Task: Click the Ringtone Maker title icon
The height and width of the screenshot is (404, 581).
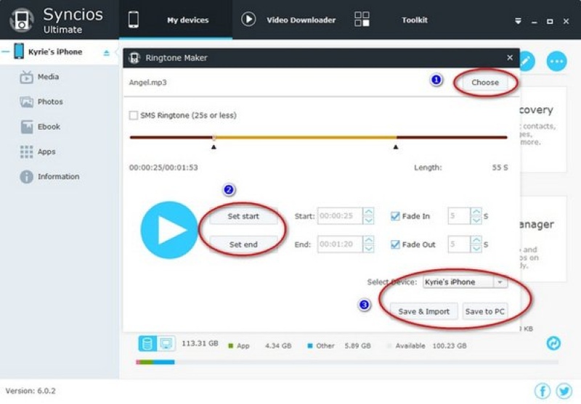Action: click(134, 58)
